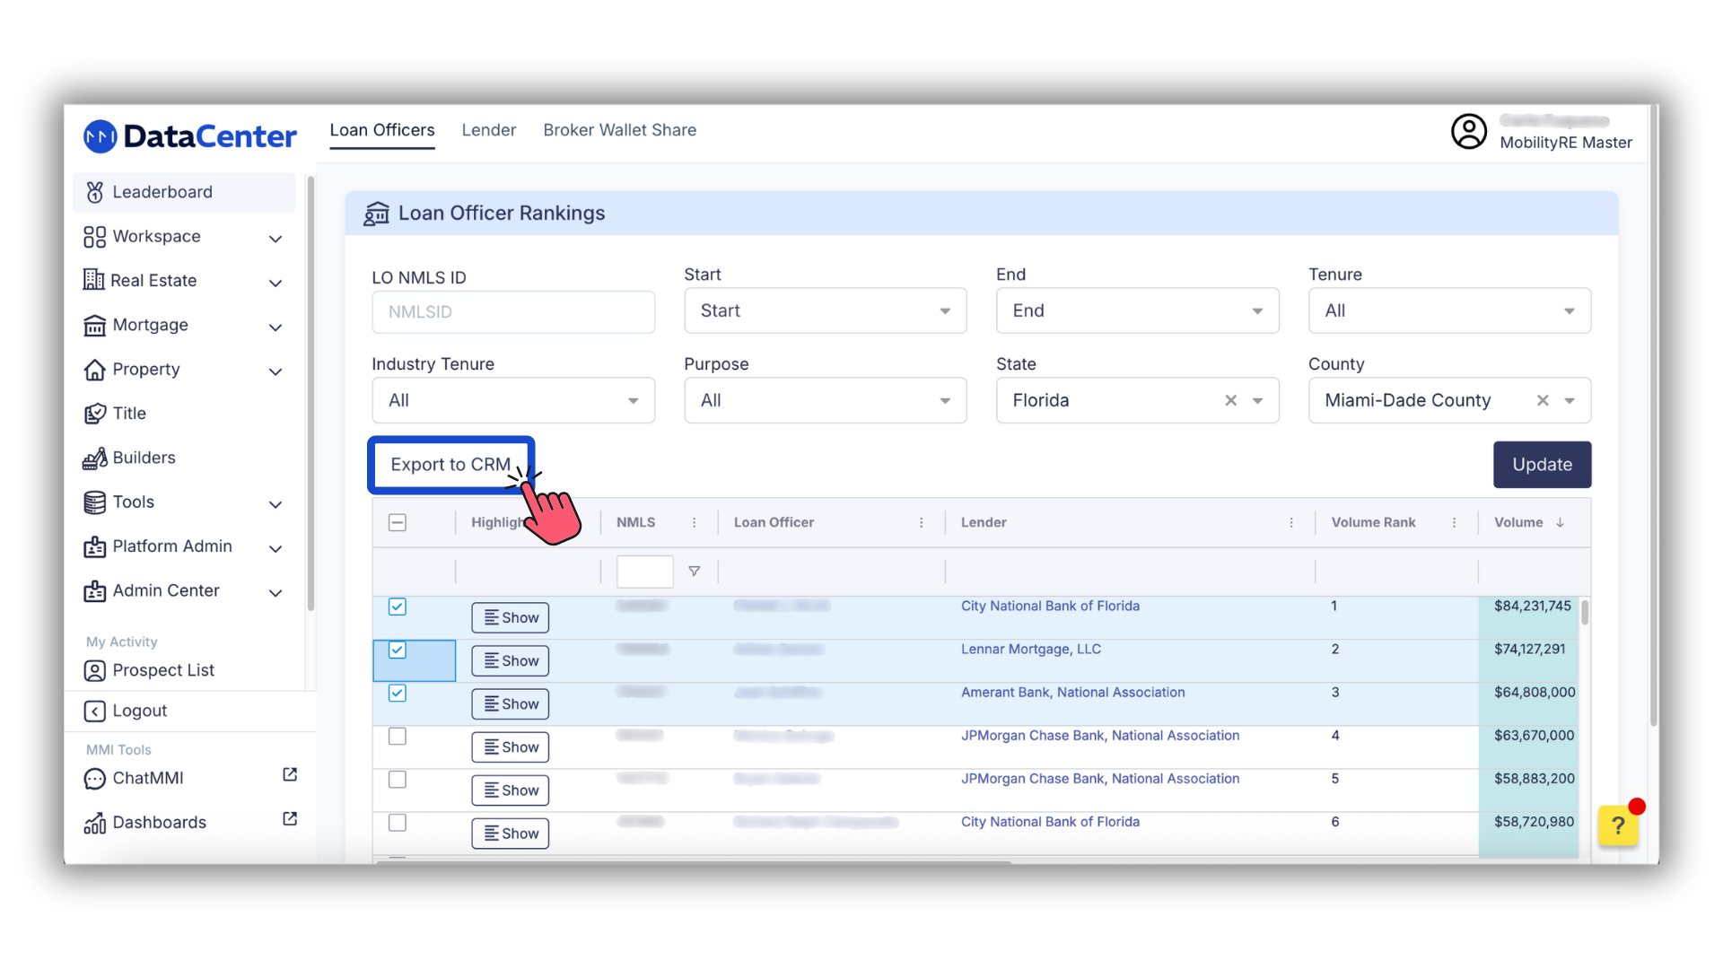Switch to Broker Wallet Share tab

point(619,130)
